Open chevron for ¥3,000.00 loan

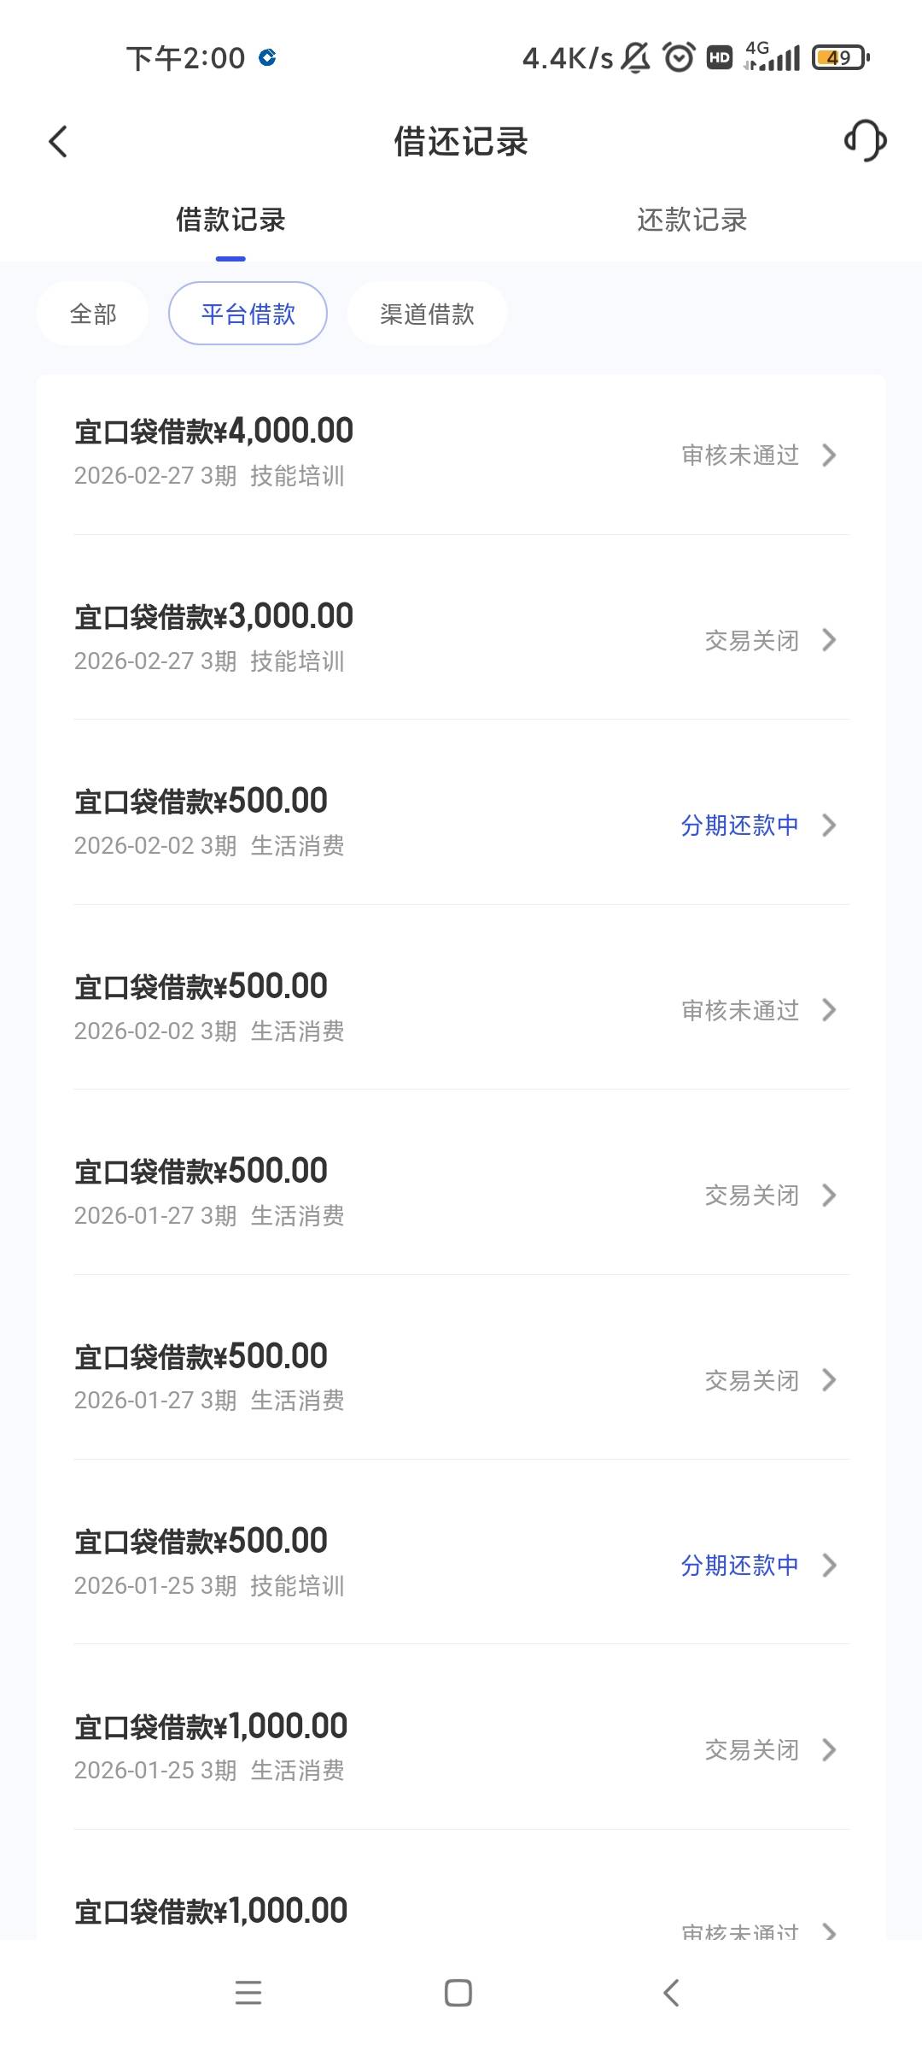point(829,640)
